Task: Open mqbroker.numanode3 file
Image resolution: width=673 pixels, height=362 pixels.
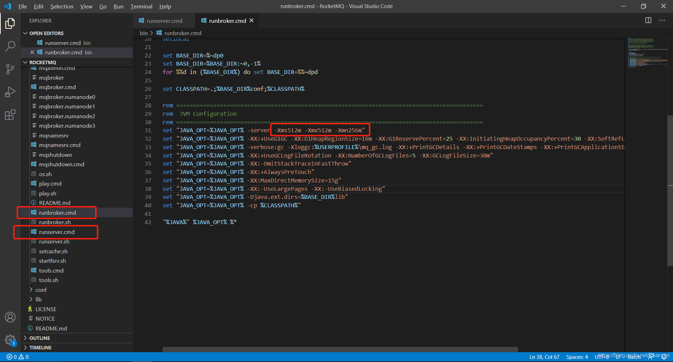Action: 77,126
